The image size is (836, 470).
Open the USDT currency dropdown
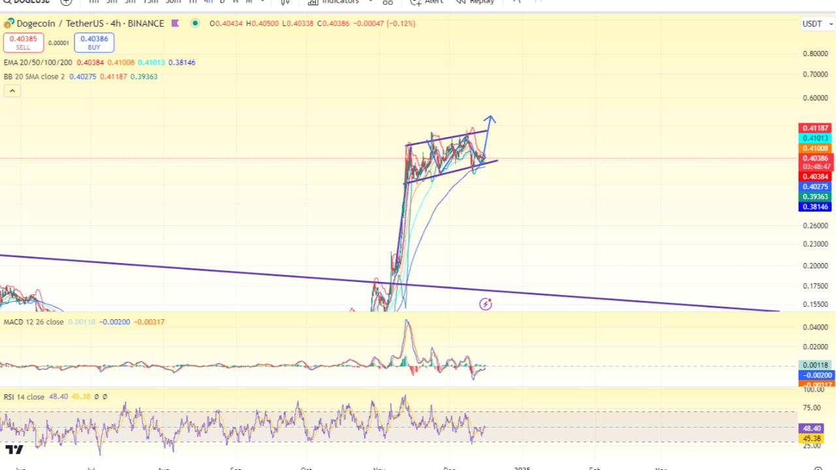[x=816, y=23]
